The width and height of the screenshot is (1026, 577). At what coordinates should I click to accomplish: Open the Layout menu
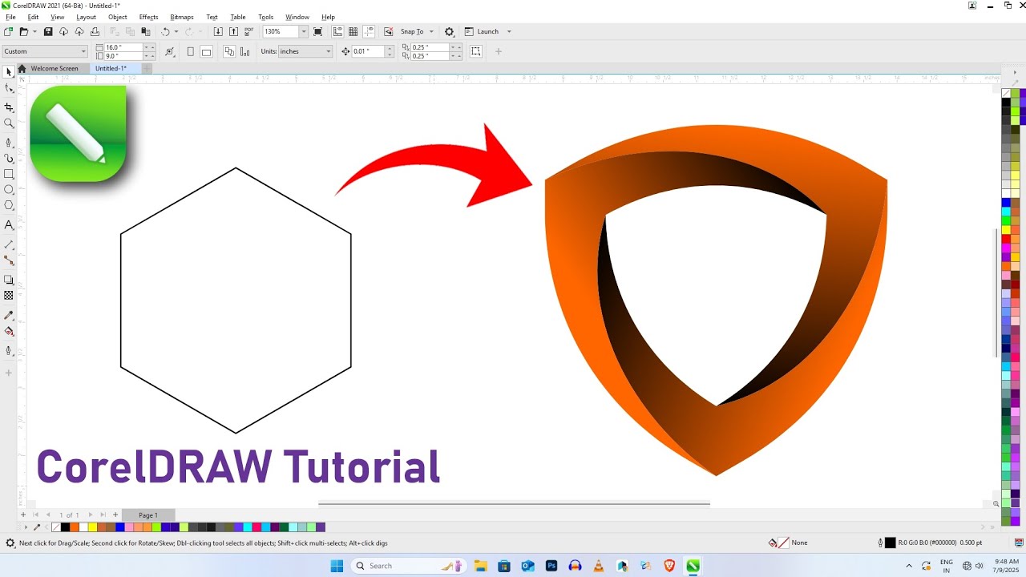[x=86, y=17]
